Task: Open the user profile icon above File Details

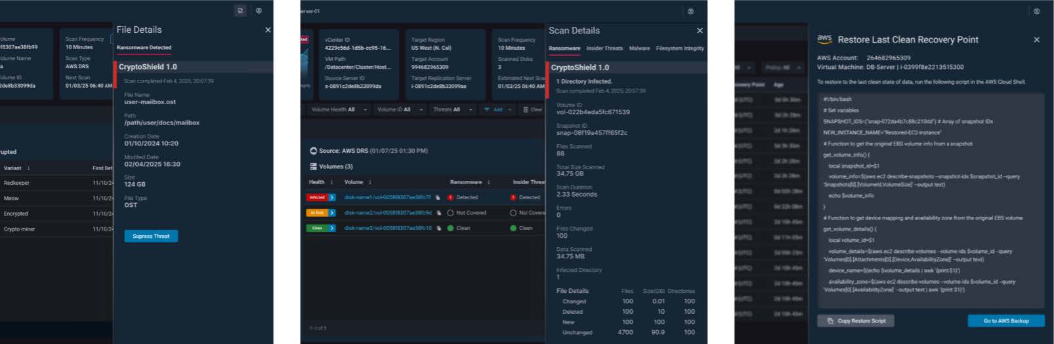Action: tap(259, 10)
